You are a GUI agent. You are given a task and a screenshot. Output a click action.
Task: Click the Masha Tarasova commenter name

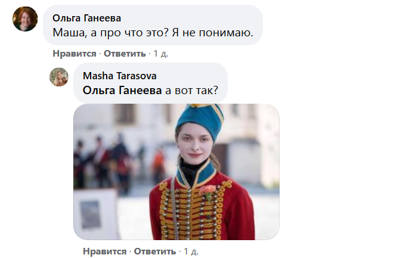[119, 76]
